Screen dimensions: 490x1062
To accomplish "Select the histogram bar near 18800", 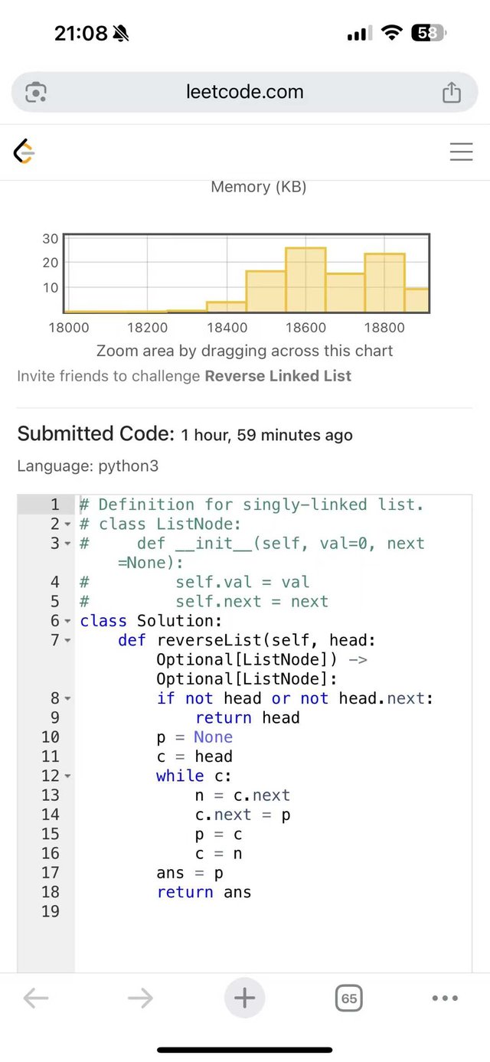I will (384, 283).
